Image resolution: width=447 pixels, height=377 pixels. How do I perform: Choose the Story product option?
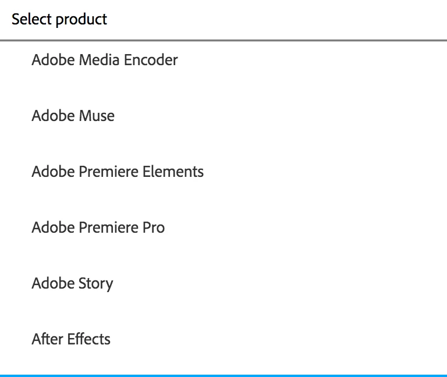coord(72,283)
